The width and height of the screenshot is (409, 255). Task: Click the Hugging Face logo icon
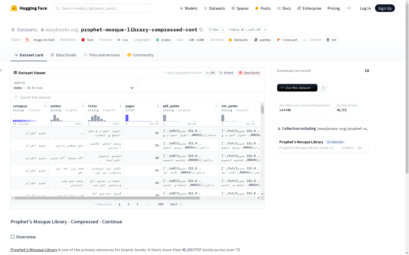(14, 8)
